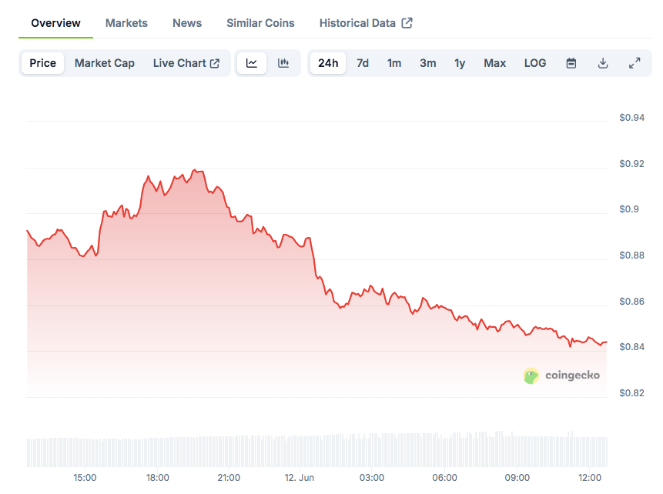The height and width of the screenshot is (494, 663).
Task: Select the Price chart mode
Action: point(43,63)
